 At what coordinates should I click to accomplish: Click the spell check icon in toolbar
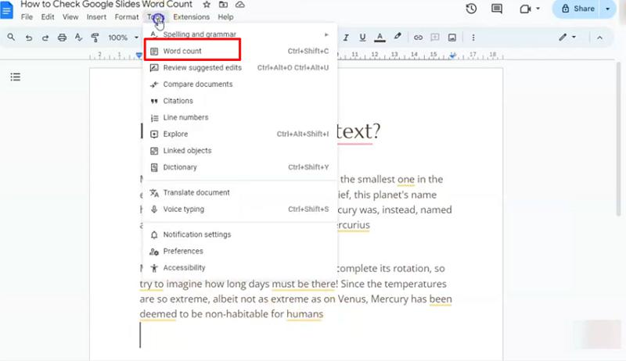(x=78, y=38)
